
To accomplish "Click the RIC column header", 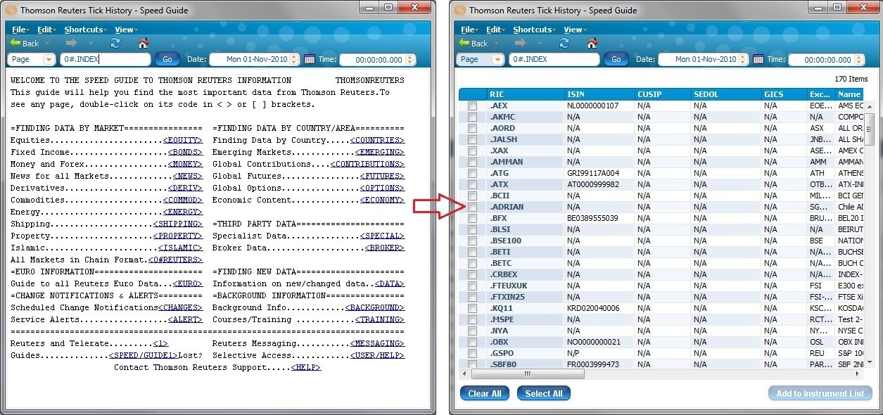I will pyautogui.click(x=526, y=94).
